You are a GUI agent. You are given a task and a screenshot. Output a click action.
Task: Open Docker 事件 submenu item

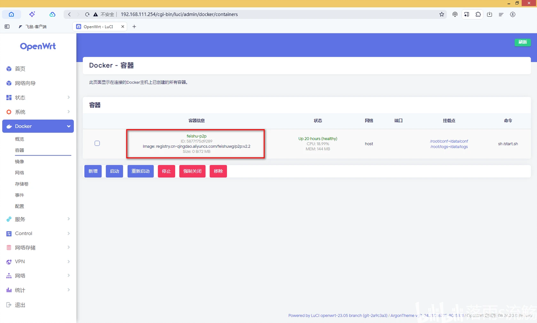point(19,195)
